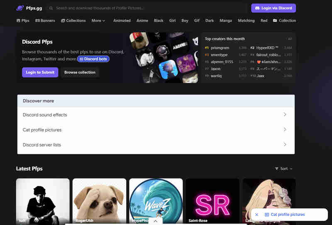
Task: Click the Collections tab stack icon
Action: (63, 21)
